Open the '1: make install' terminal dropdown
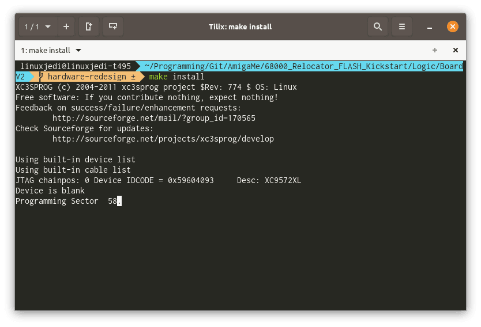Viewport: 481px width, 327px height. pos(51,50)
